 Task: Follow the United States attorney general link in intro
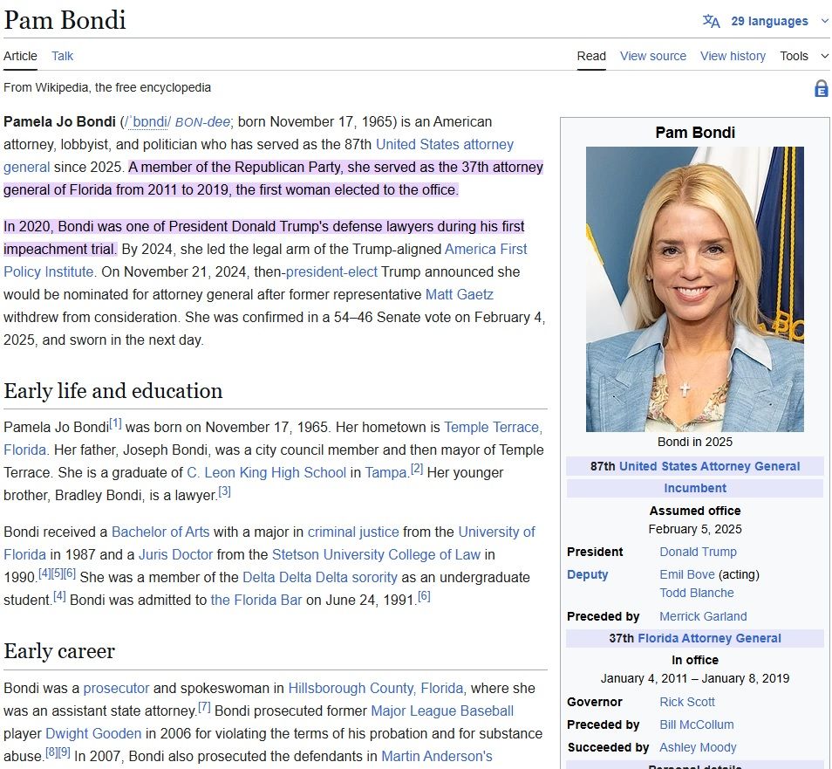pos(444,144)
